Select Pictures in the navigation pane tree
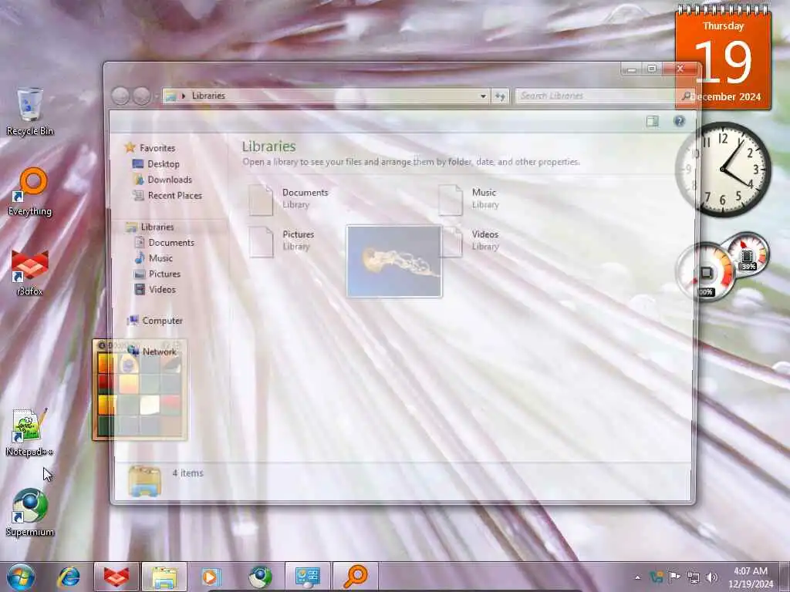This screenshot has height=592, width=790. click(x=164, y=274)
